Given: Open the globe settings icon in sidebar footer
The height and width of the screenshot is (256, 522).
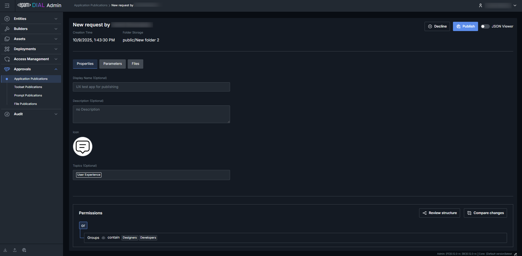Looking at the screenshot, I should 24,250.
